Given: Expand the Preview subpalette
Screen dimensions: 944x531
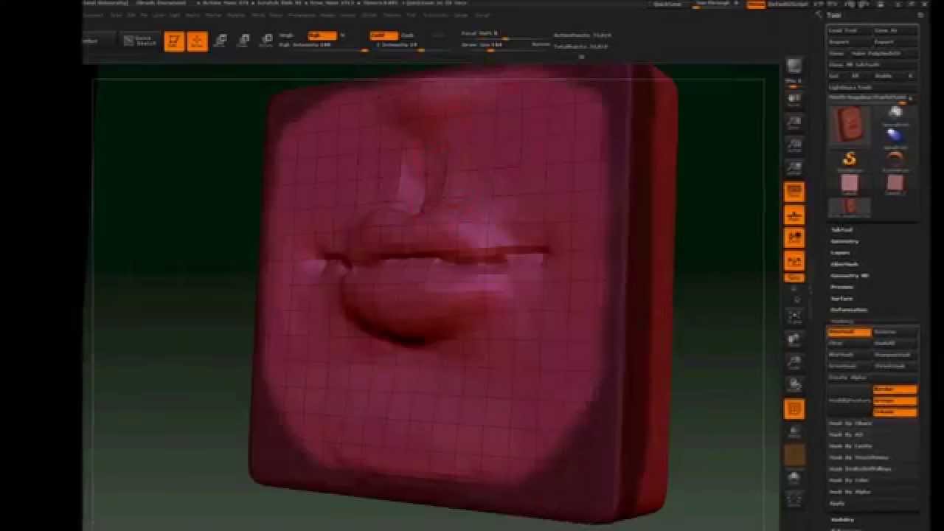Looking at the screenshot, I should tap(841, 287).
